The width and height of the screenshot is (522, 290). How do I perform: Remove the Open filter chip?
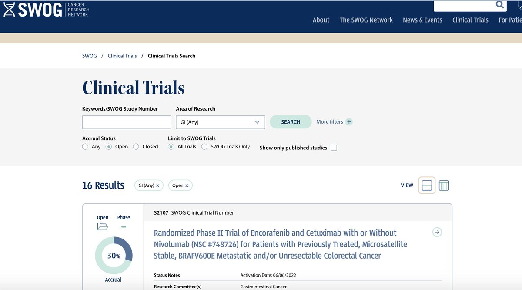pos(187,185)
